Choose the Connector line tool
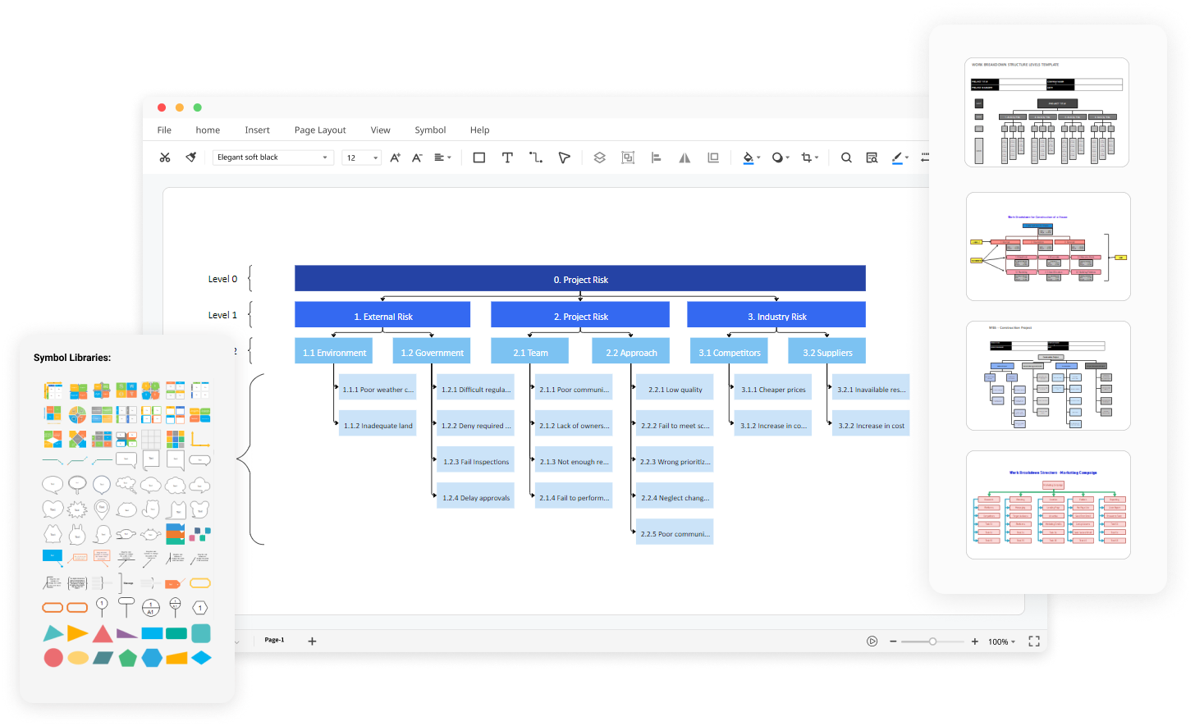The width and height of the screenshot is (1195, 726). [536, 158]
